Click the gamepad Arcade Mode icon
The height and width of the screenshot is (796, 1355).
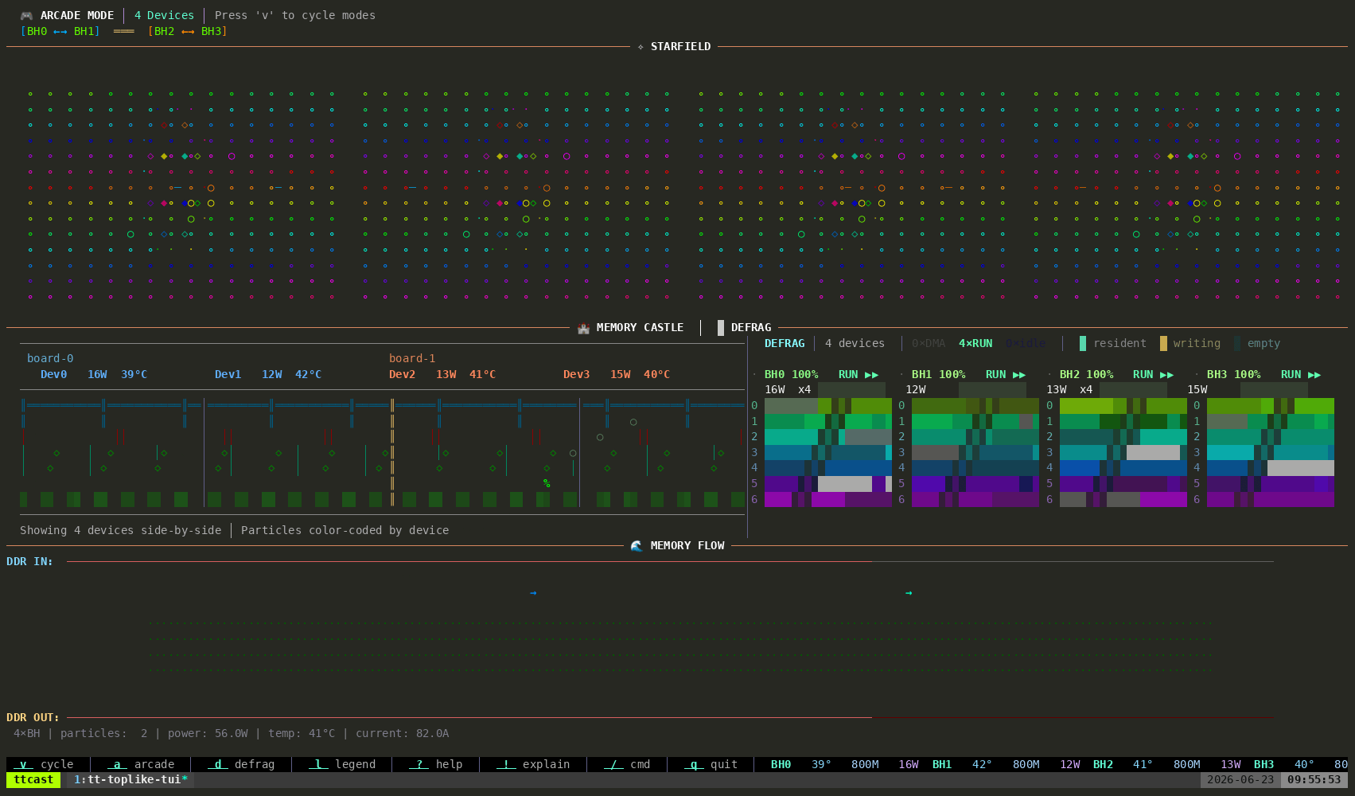tap(27, 15)
